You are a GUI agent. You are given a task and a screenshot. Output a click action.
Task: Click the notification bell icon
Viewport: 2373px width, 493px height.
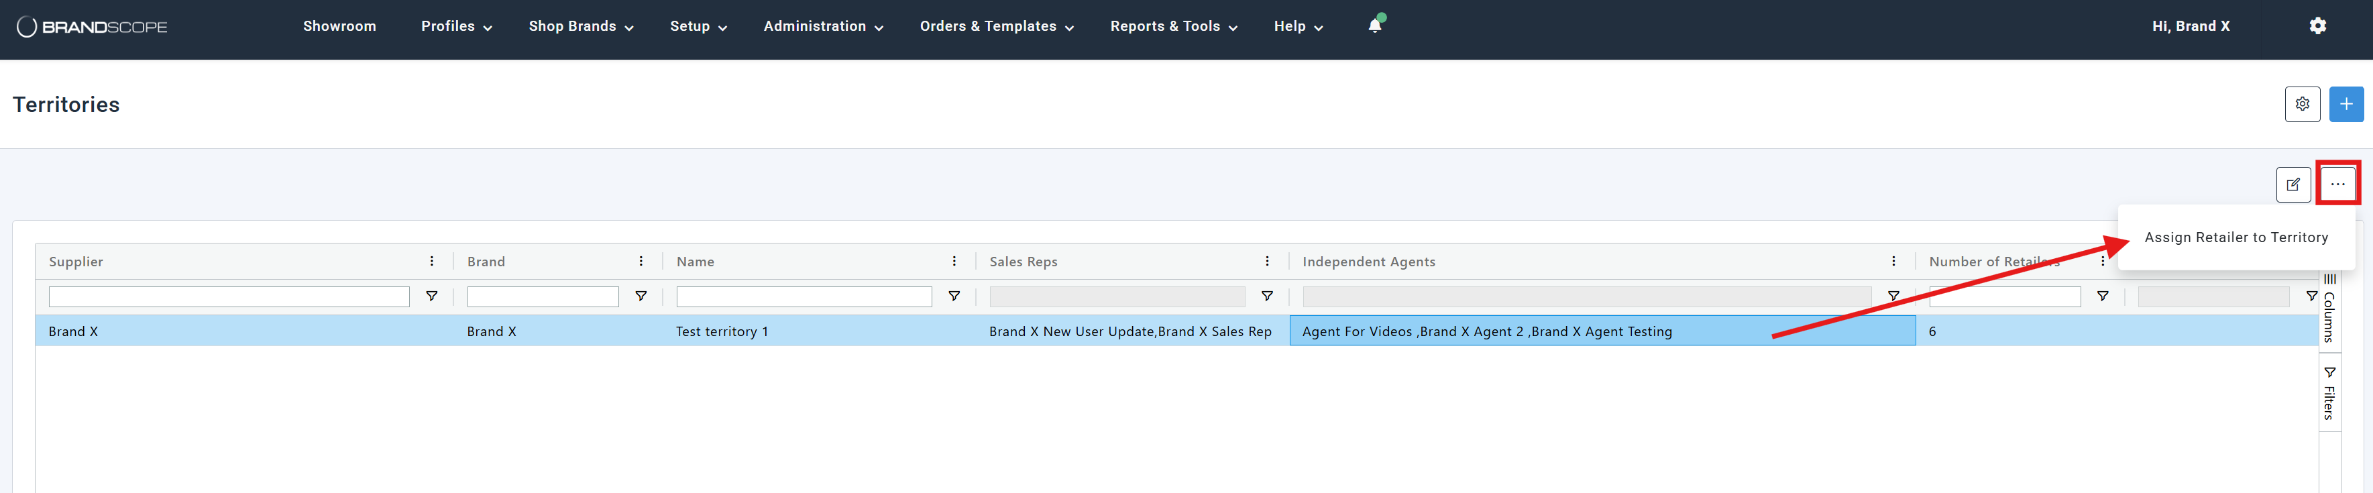pyautogui.click(x=1374, y=25)
